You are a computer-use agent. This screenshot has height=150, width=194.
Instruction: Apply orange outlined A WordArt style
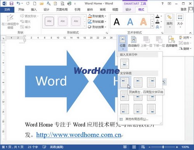[144, 22]
